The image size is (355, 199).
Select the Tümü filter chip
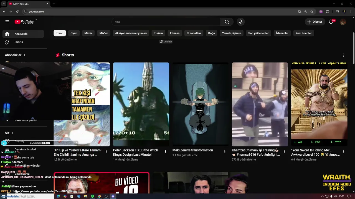click(60, 33)
